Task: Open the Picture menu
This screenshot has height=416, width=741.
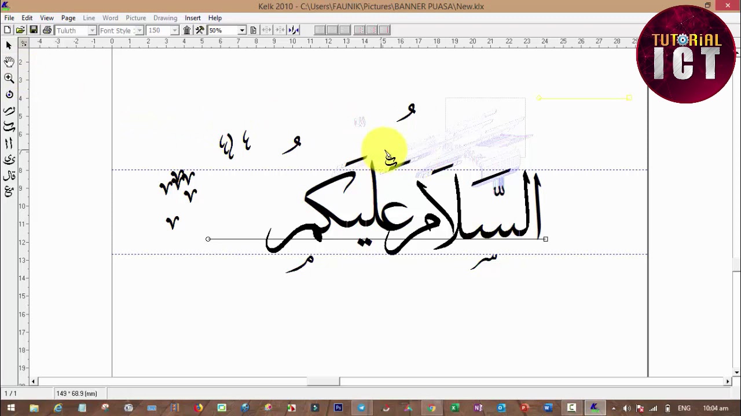Action: point(136,18)
